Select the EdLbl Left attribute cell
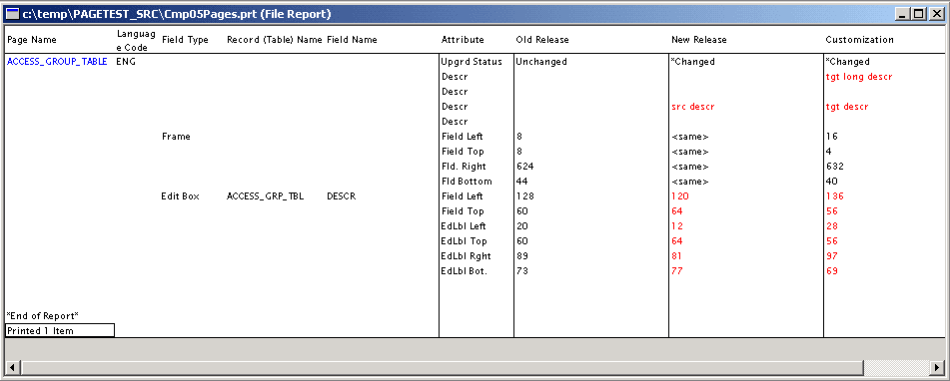This screenshot has height=381, width=950. 464,226
